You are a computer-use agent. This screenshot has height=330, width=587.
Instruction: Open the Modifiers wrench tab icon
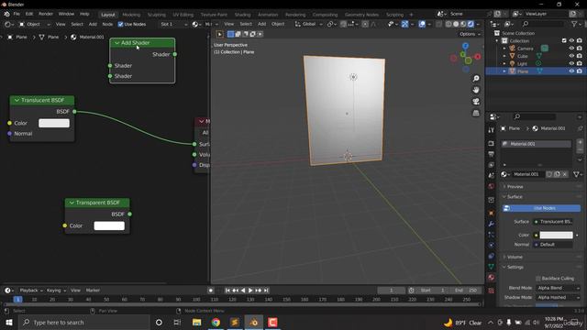click(x=492, y=224)
